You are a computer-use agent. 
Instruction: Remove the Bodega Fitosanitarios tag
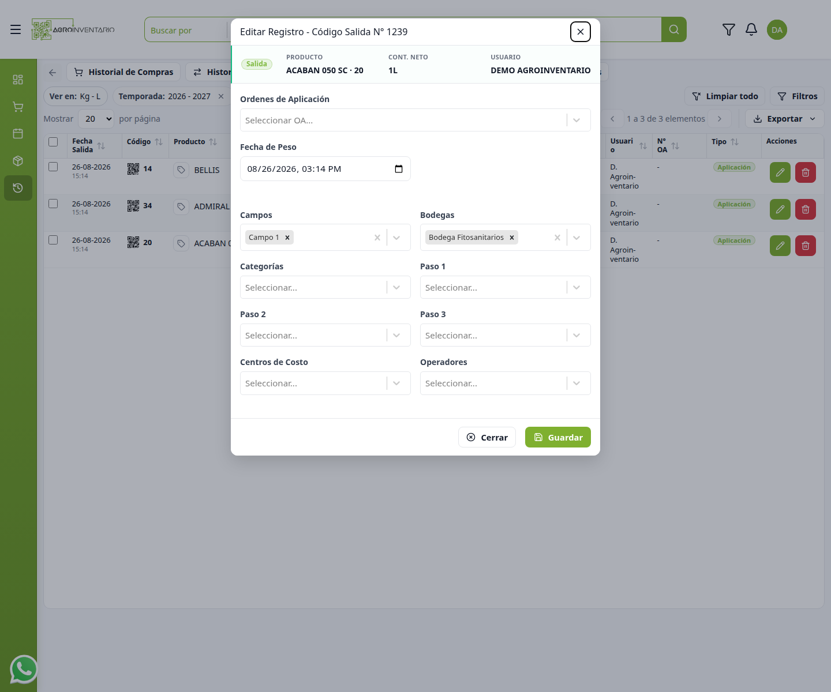click(512, 238)
